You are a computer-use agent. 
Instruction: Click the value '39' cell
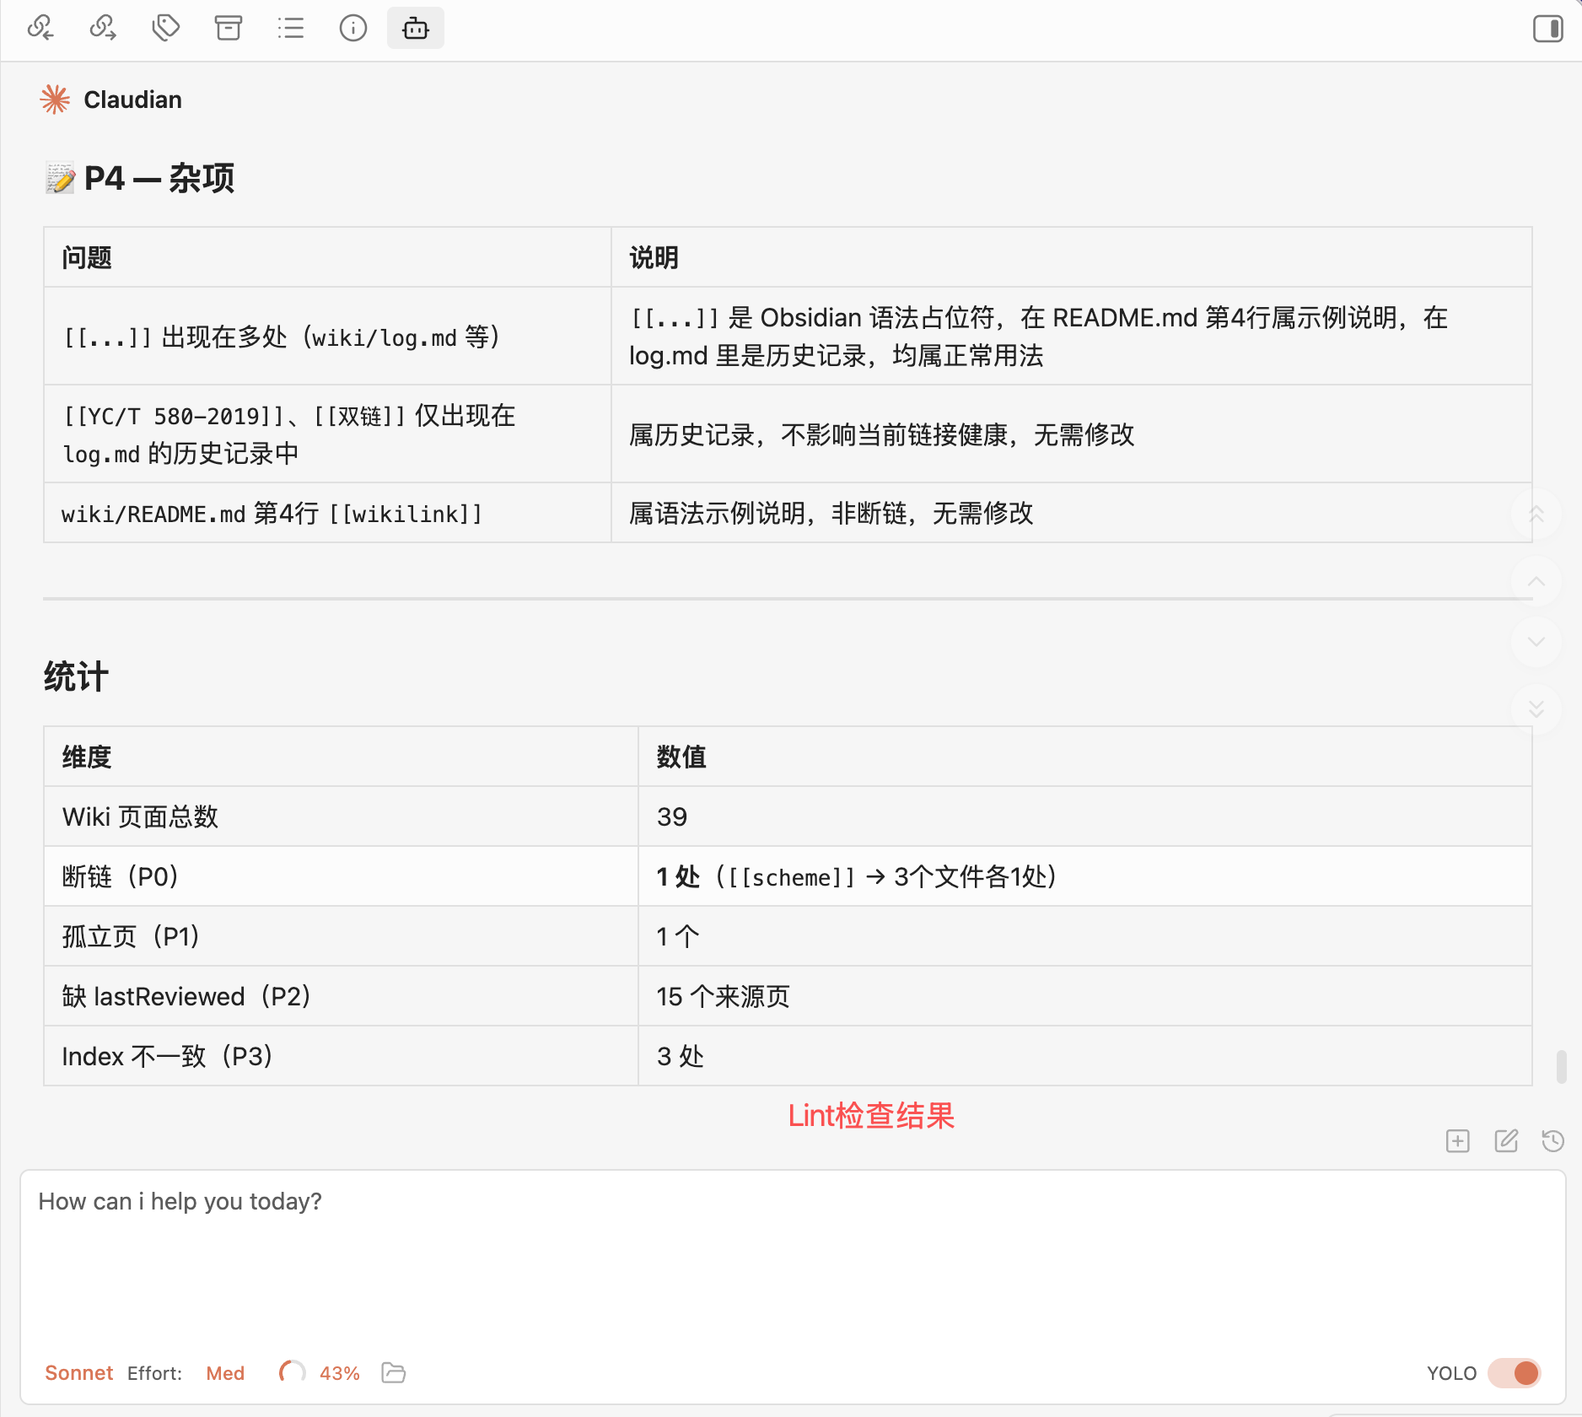click(1085, 816)
